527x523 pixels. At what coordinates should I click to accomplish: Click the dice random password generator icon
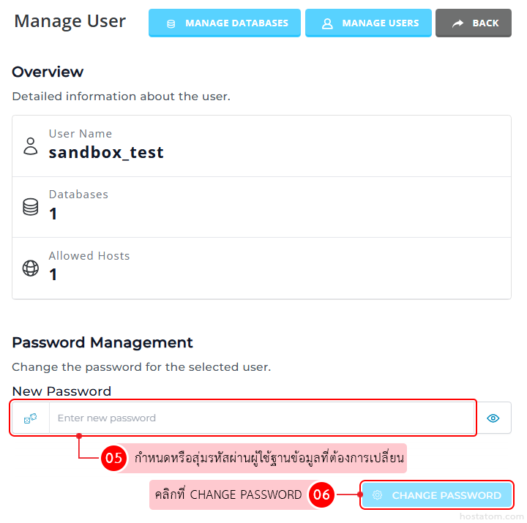pyautogui.click(x=30, y=418)
